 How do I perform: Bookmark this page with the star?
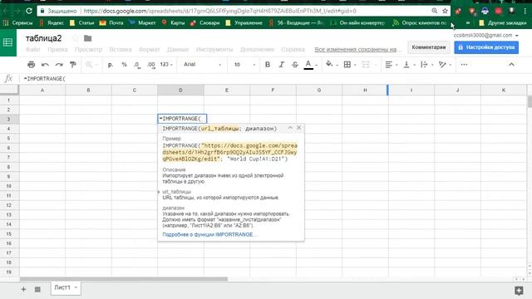pyautogui.click(x=445, y=11)
